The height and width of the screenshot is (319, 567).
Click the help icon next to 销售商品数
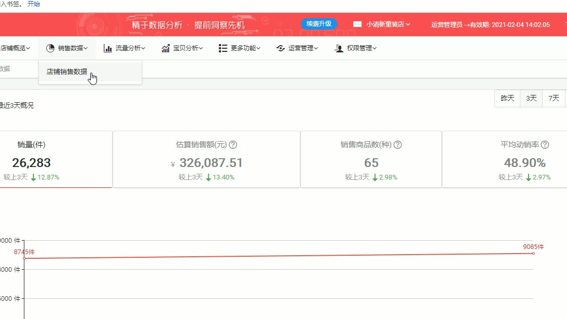tap(398, 145)
